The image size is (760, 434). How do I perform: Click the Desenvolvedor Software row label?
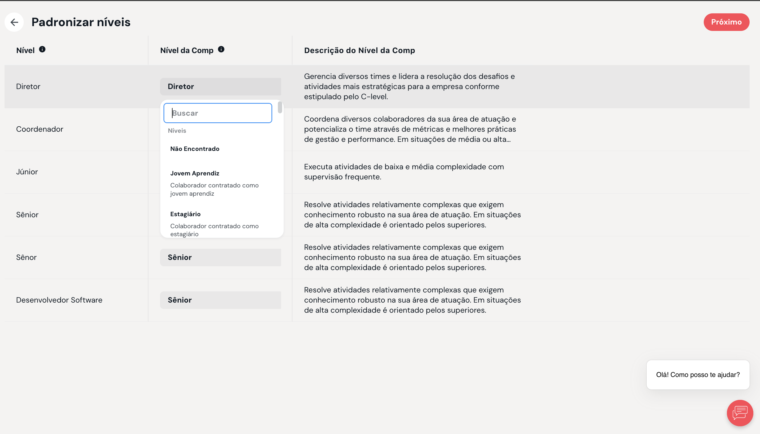tap(59, 300)
